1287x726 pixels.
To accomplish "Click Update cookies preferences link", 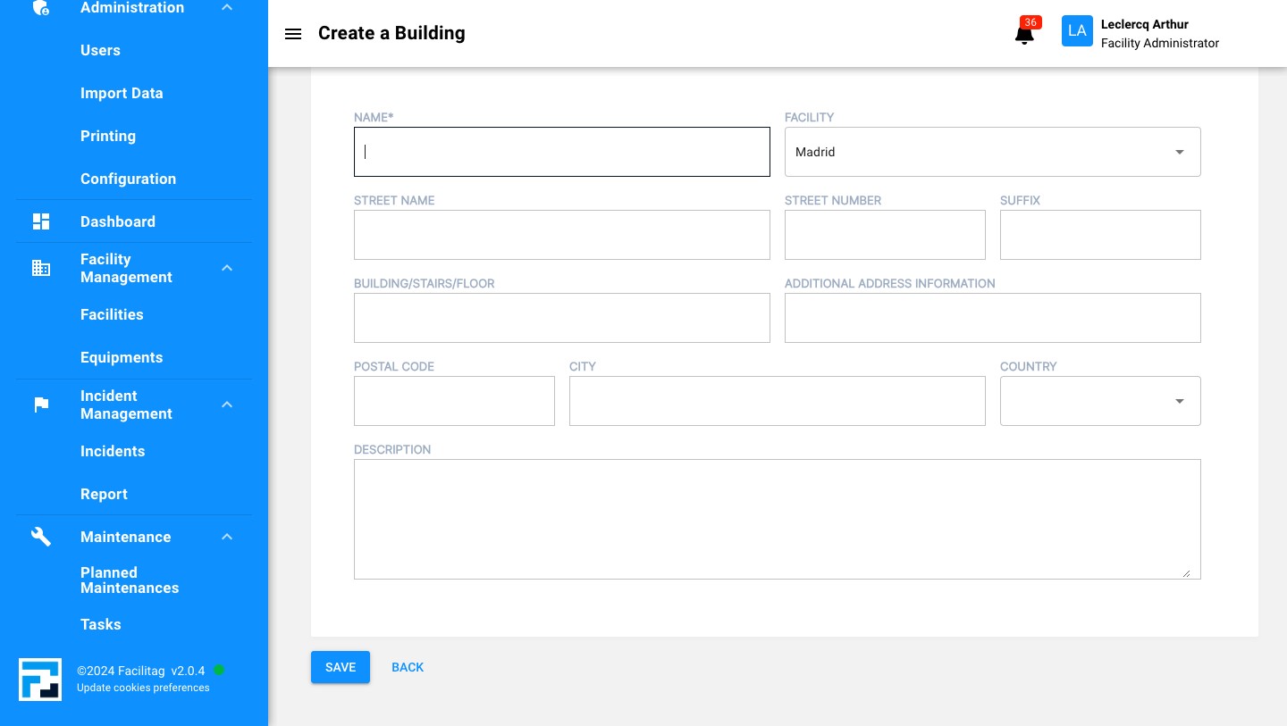I will (x=143, y=688).
